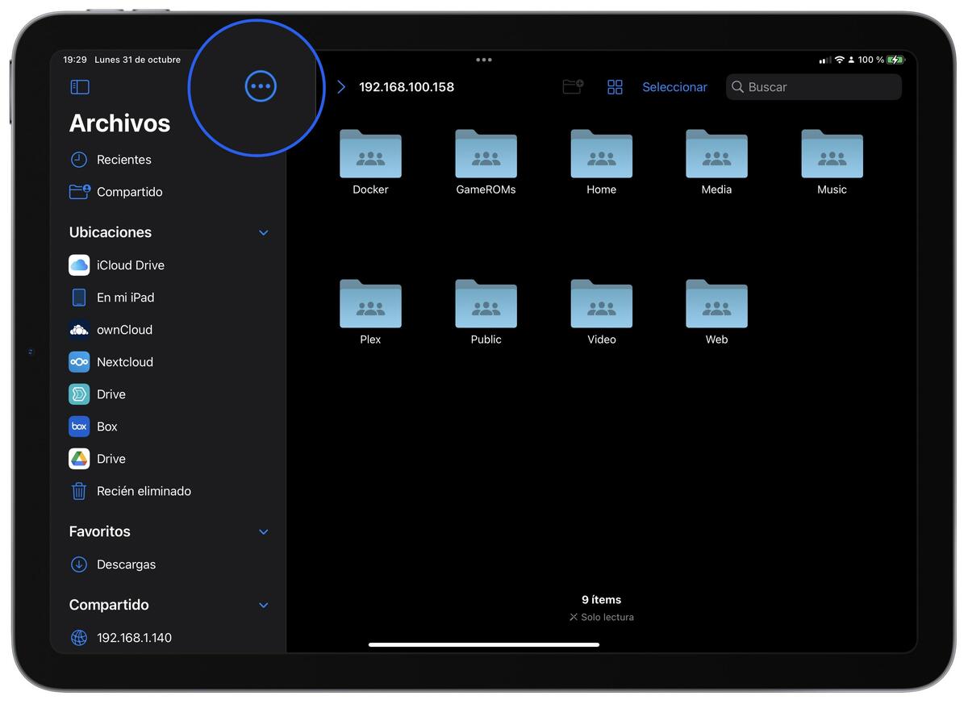Open the Public shared folder
This screenshot has width=968, height=704.
[x=486, y=312]
